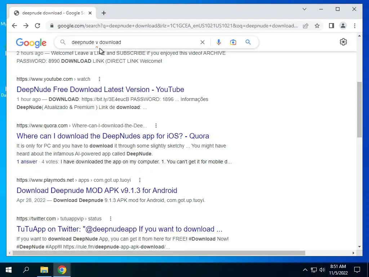Click the vertical scrollbar thumb
This screenshot has width=369, height=277.
pos(359,110)
